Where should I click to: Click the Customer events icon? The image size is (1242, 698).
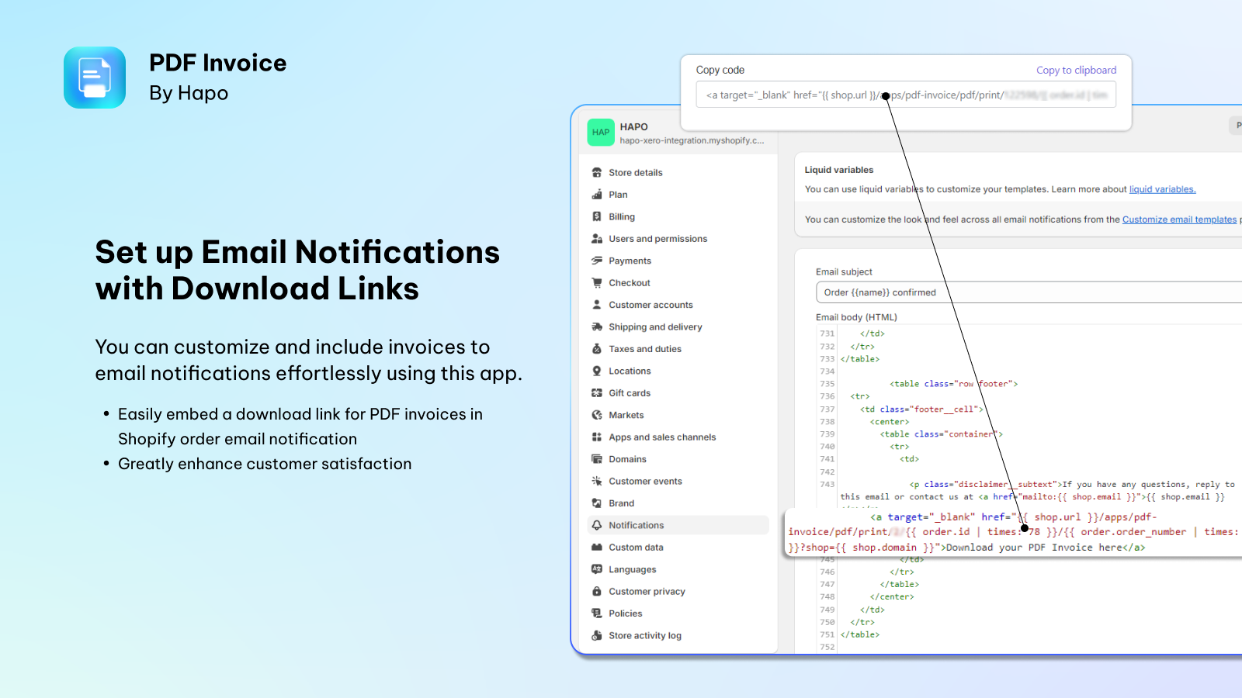click(597, 481)
